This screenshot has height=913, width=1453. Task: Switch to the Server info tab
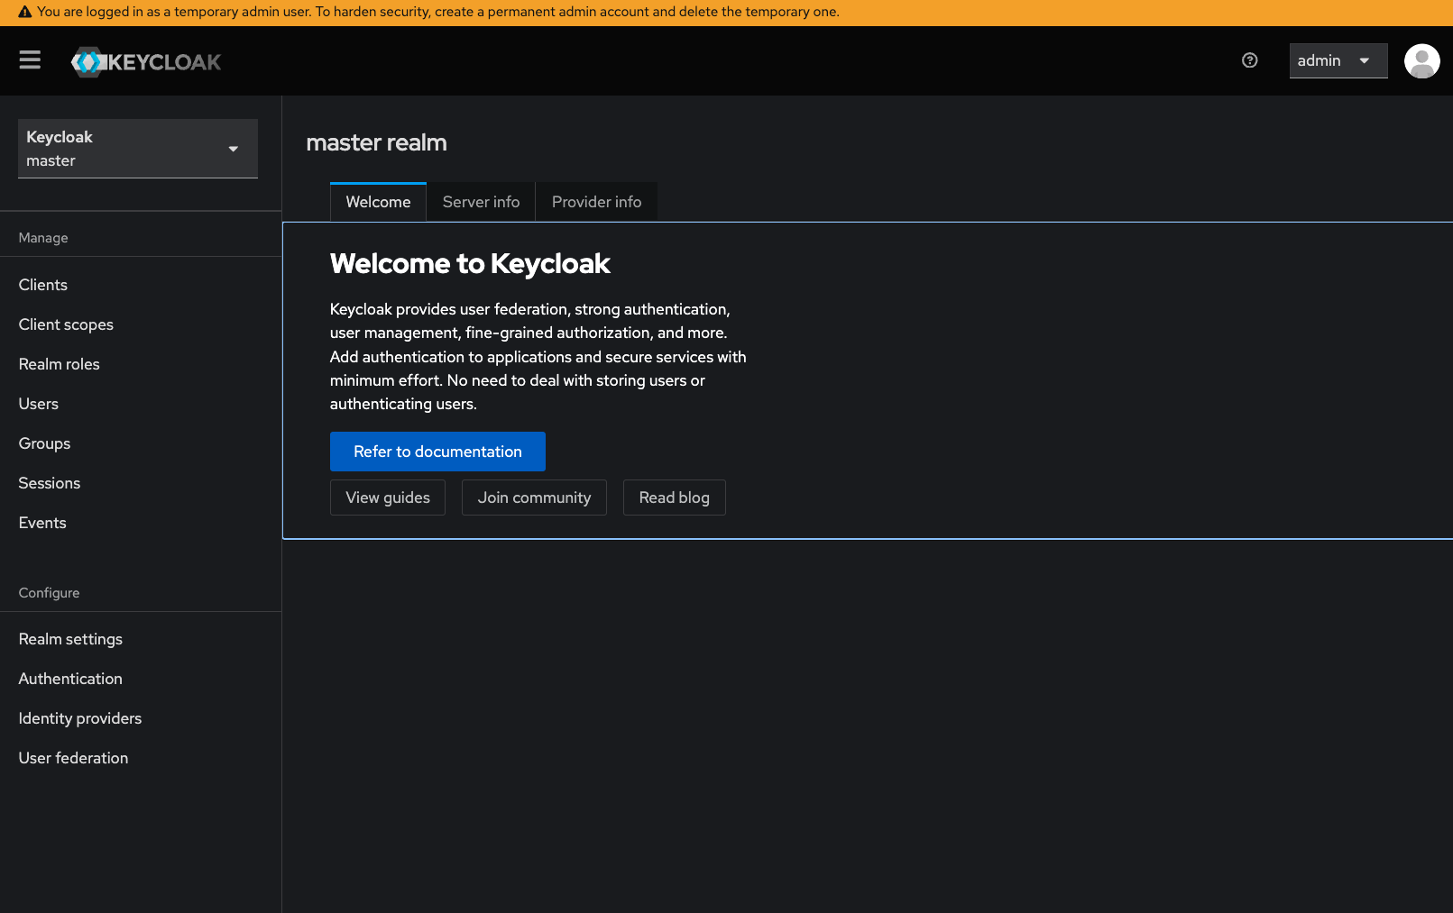[481, 202]
